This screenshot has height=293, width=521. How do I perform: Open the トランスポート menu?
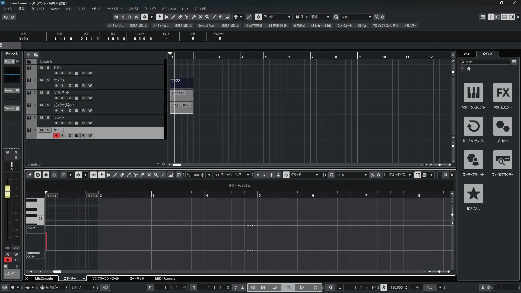(114, 9)
